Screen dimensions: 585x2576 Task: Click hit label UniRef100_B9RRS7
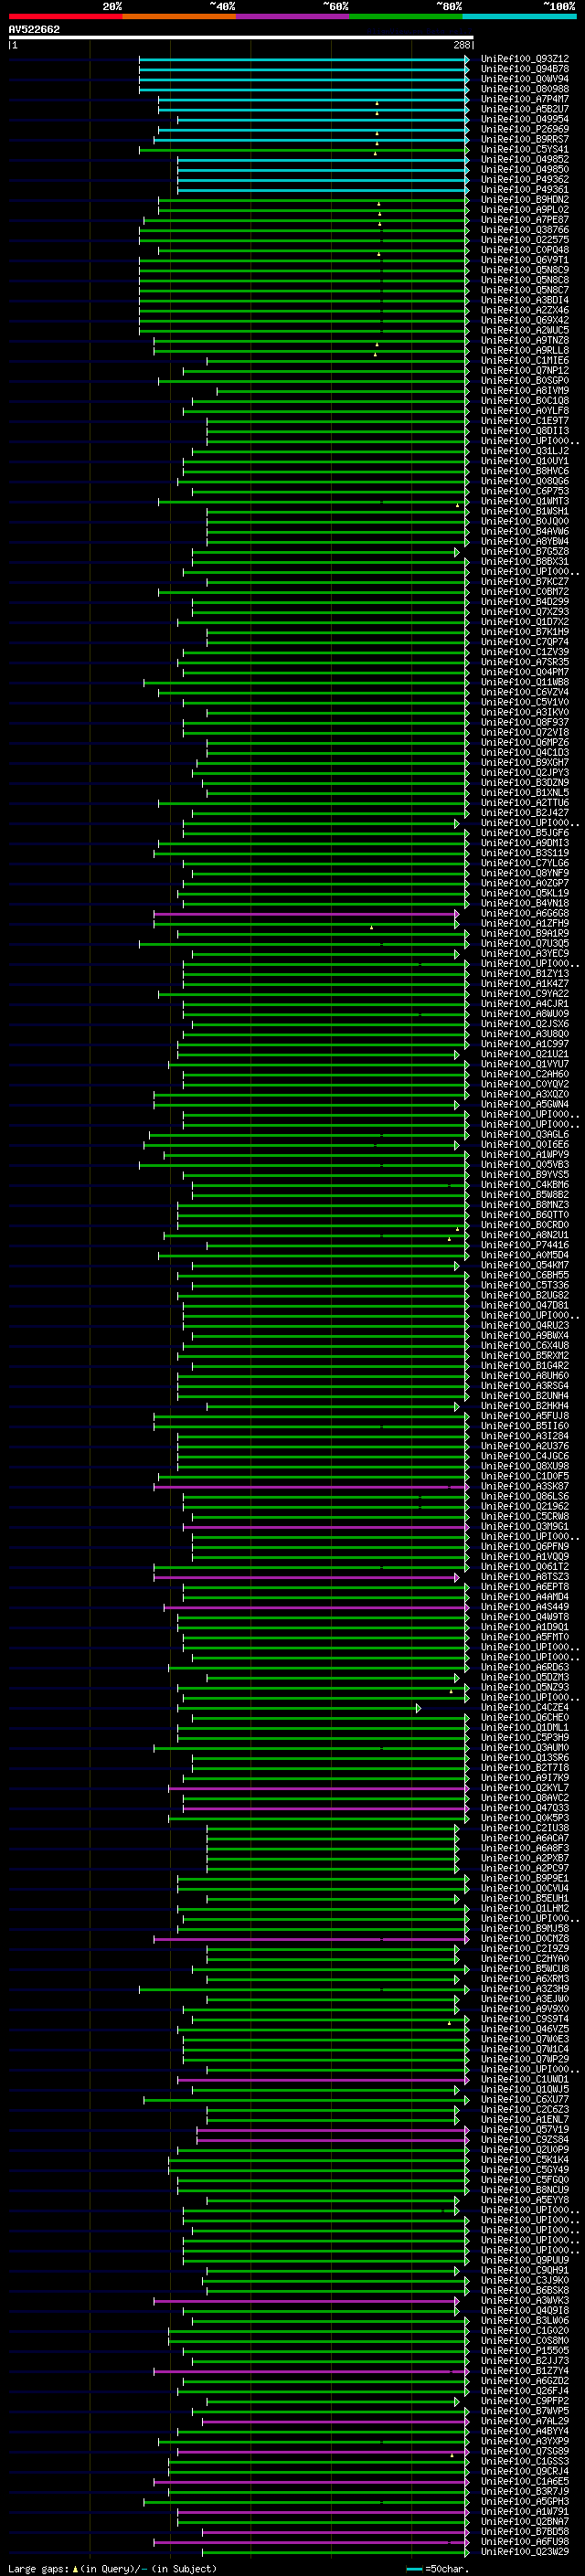coord(524,139)
